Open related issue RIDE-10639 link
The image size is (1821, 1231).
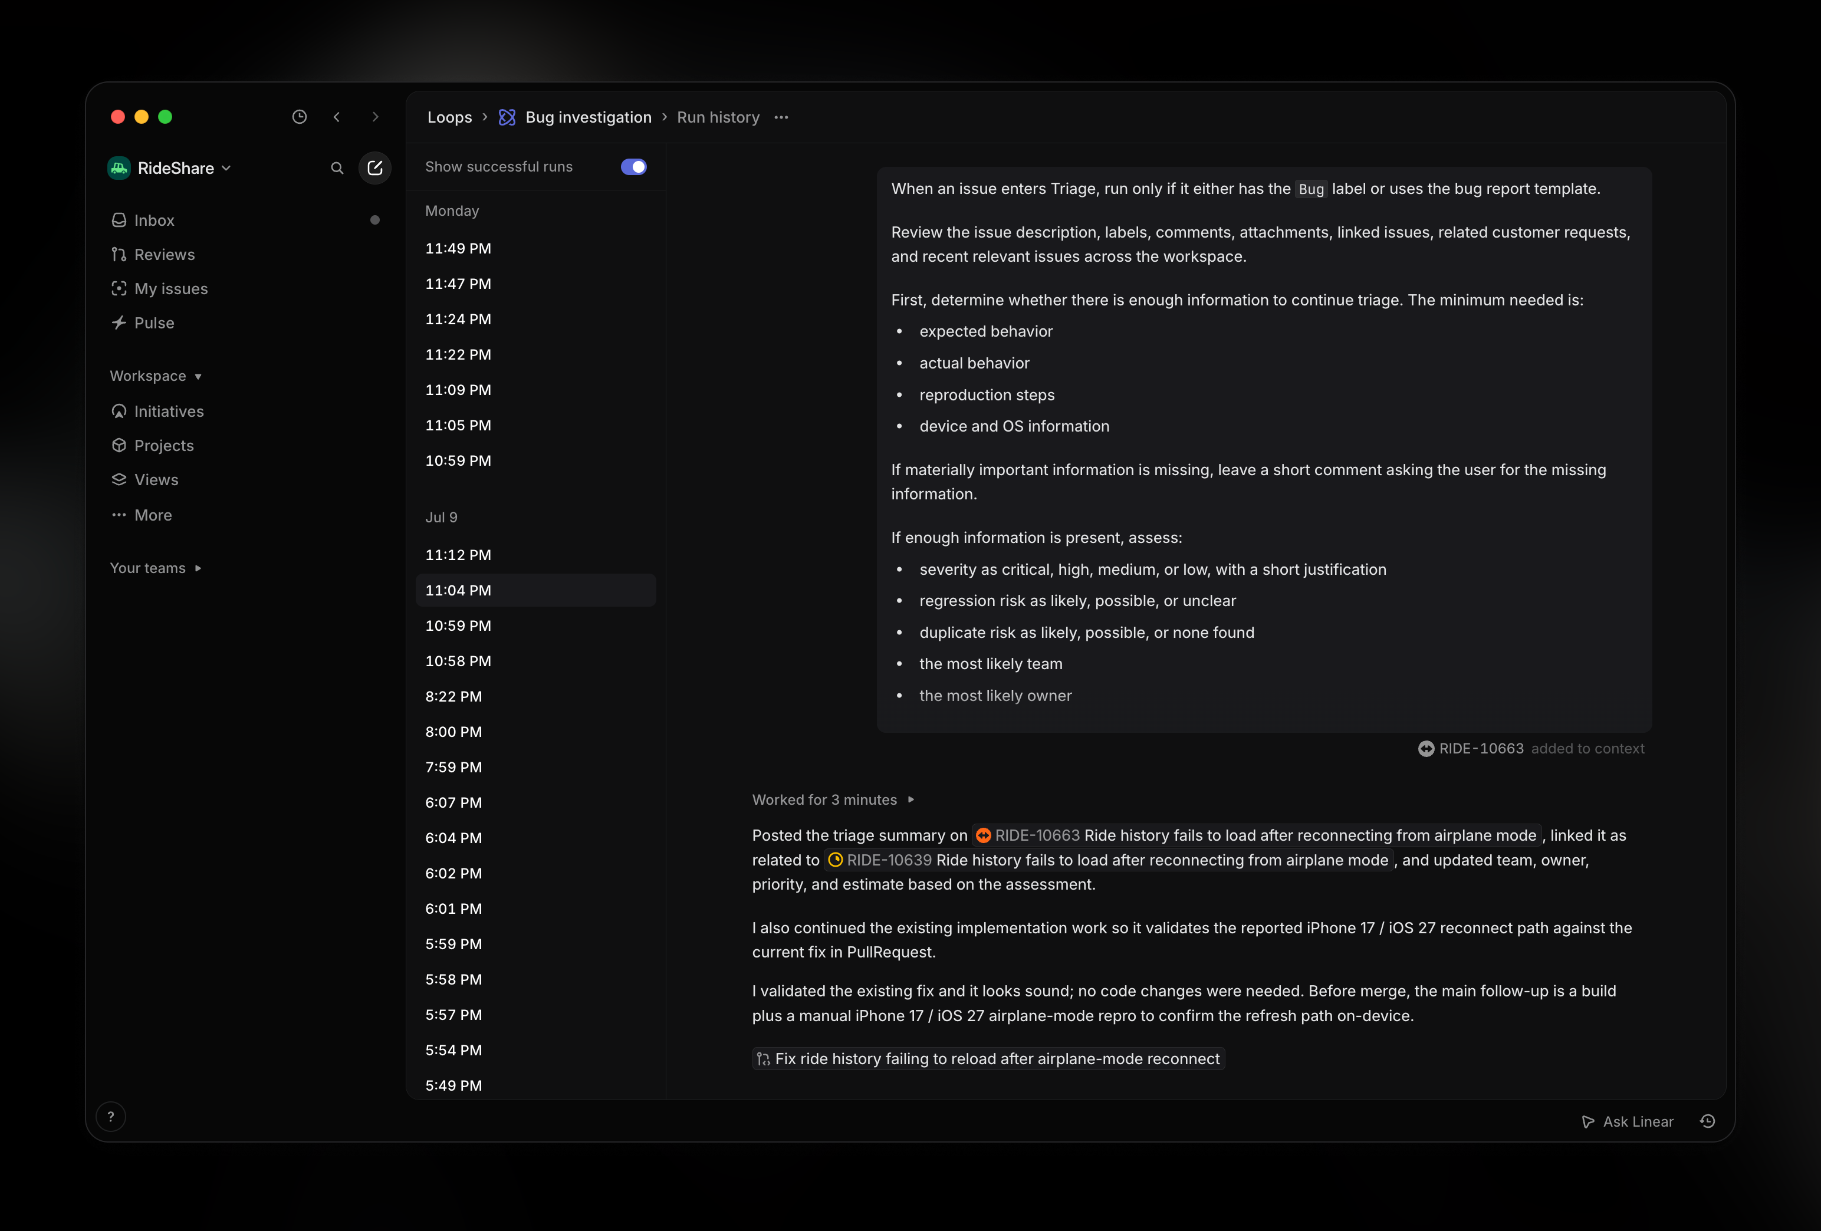point(1109,860)
